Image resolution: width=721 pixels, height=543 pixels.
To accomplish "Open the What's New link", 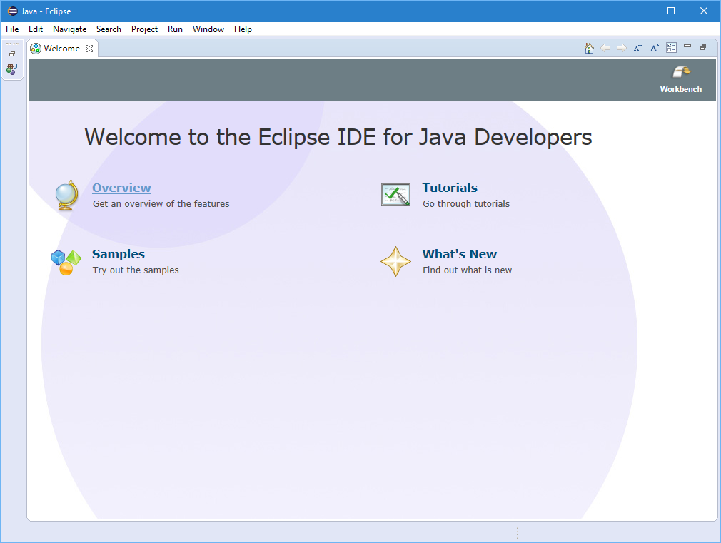I will click(459, 254).
